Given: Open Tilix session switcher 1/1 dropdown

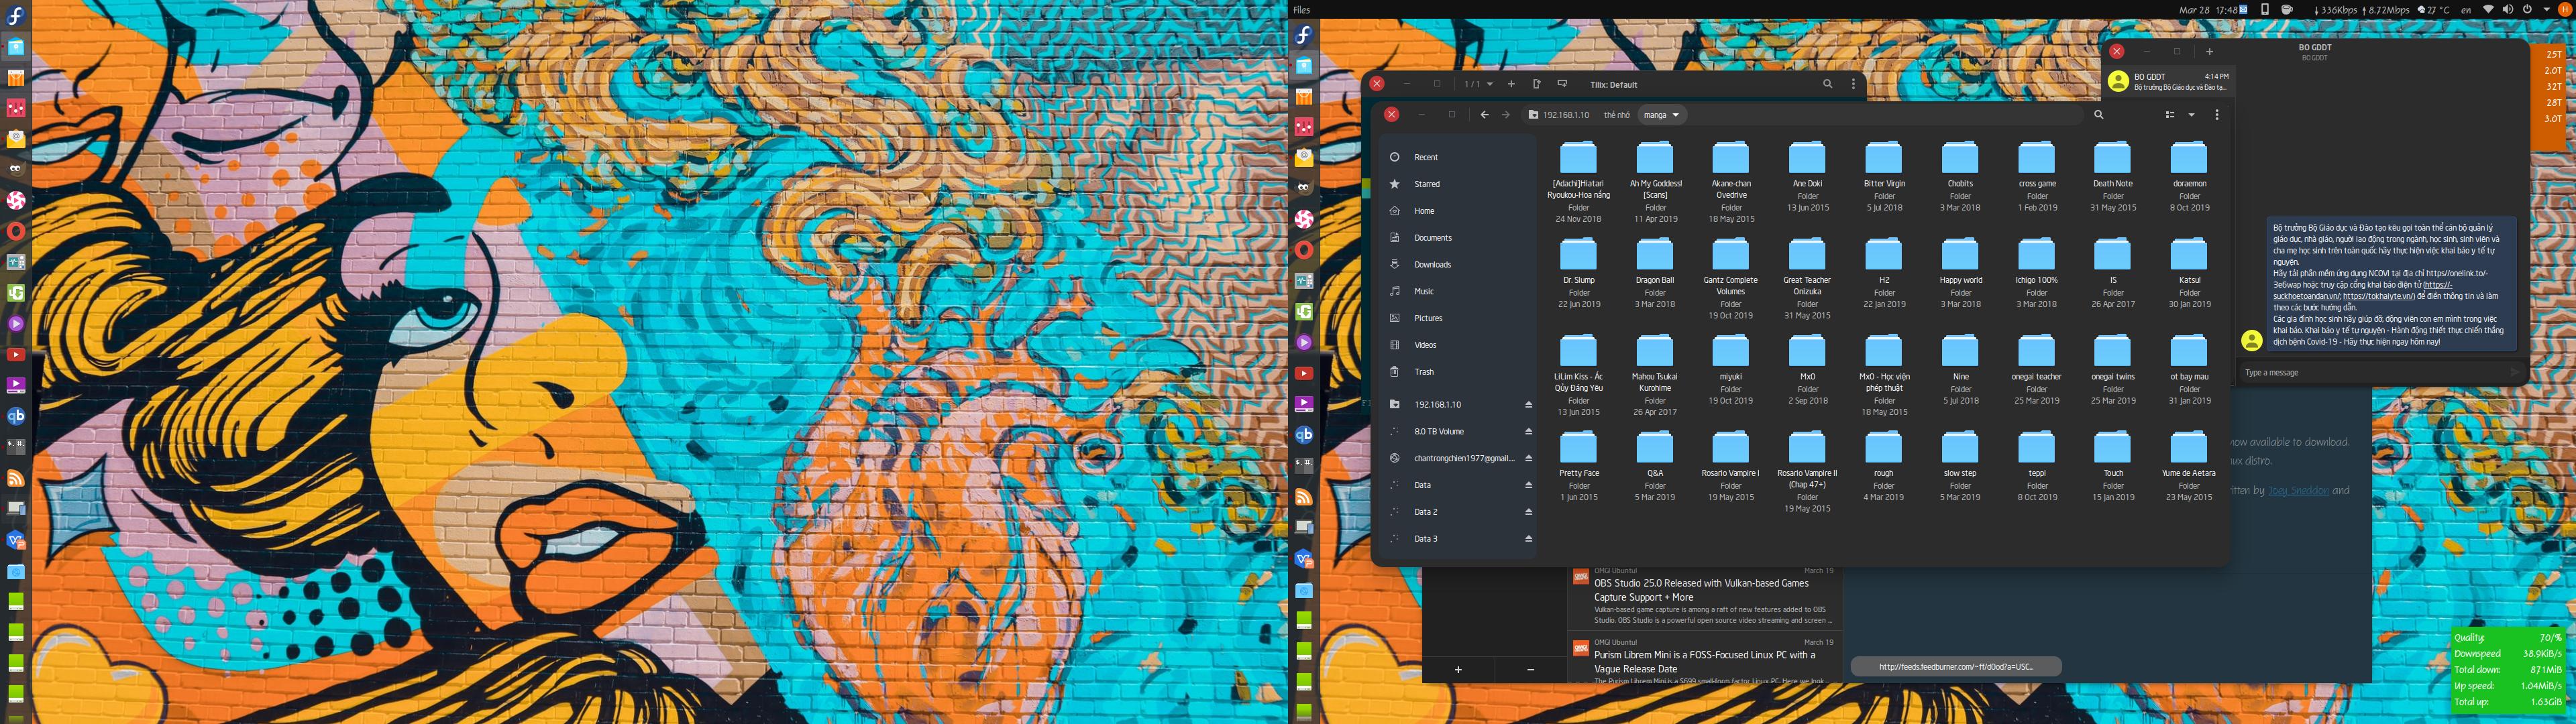Looking at the screenshot, I should pos(1478,84).
